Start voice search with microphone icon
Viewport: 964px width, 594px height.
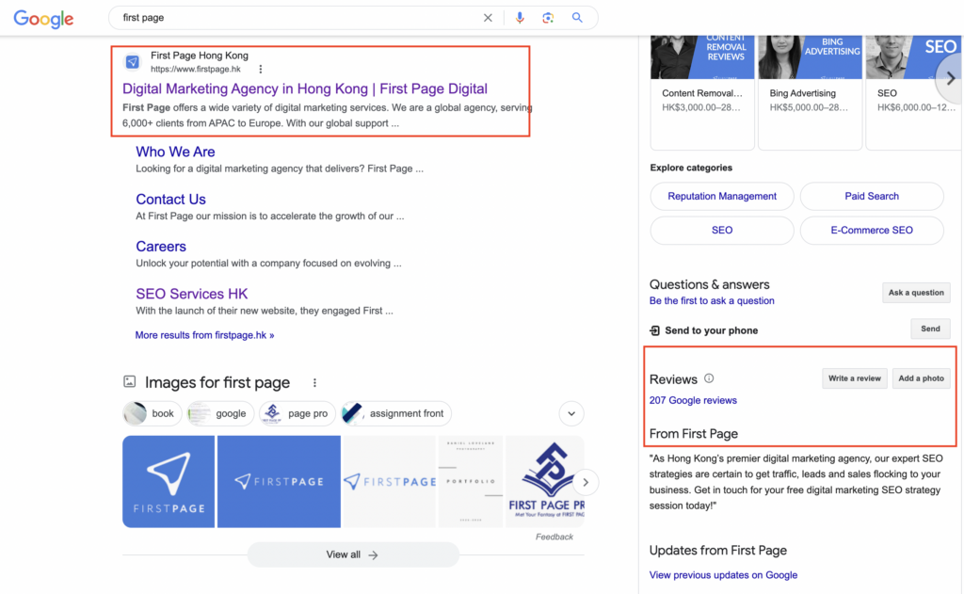tap(520, 18)
